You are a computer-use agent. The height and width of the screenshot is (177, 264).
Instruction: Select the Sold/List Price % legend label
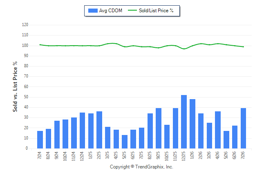(x=156, y=11)
